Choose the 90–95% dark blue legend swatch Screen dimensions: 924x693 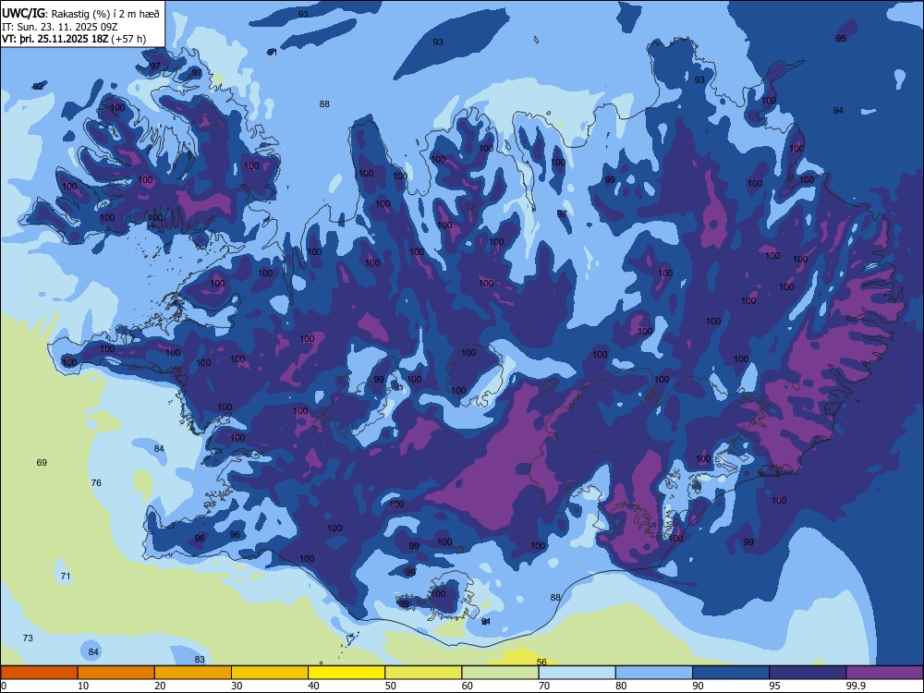tap(731, 673)
